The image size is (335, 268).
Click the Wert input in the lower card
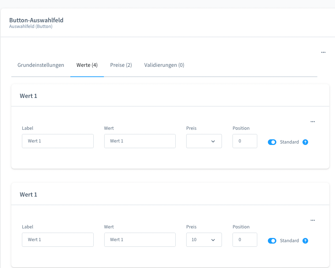click(x=140, y=240)
